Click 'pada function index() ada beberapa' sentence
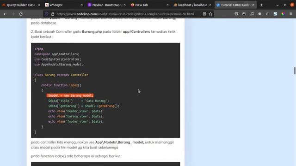 pos(77,156)
